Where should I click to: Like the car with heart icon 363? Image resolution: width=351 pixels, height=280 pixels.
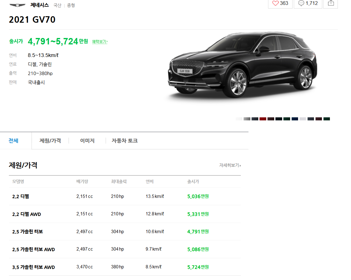click(280, 3)
